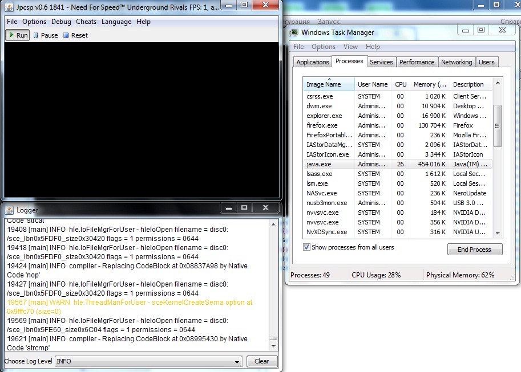
Task: Minimize the Windows Task Manager
Action: point(466,30)
